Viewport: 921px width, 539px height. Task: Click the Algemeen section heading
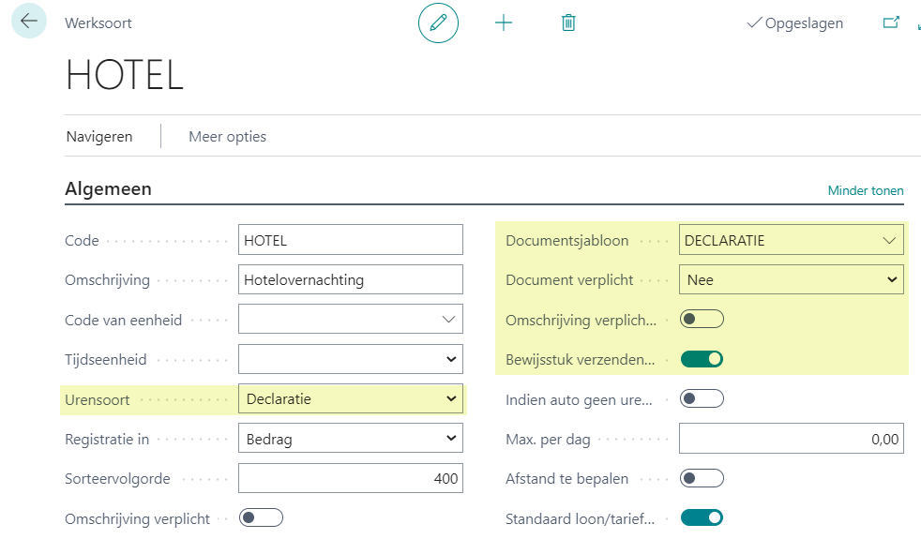point(108,189)
